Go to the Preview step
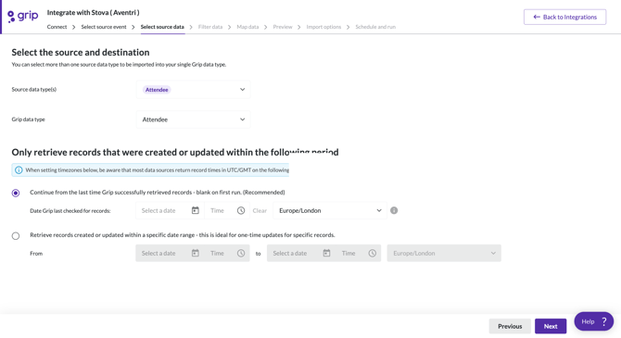 283,27
